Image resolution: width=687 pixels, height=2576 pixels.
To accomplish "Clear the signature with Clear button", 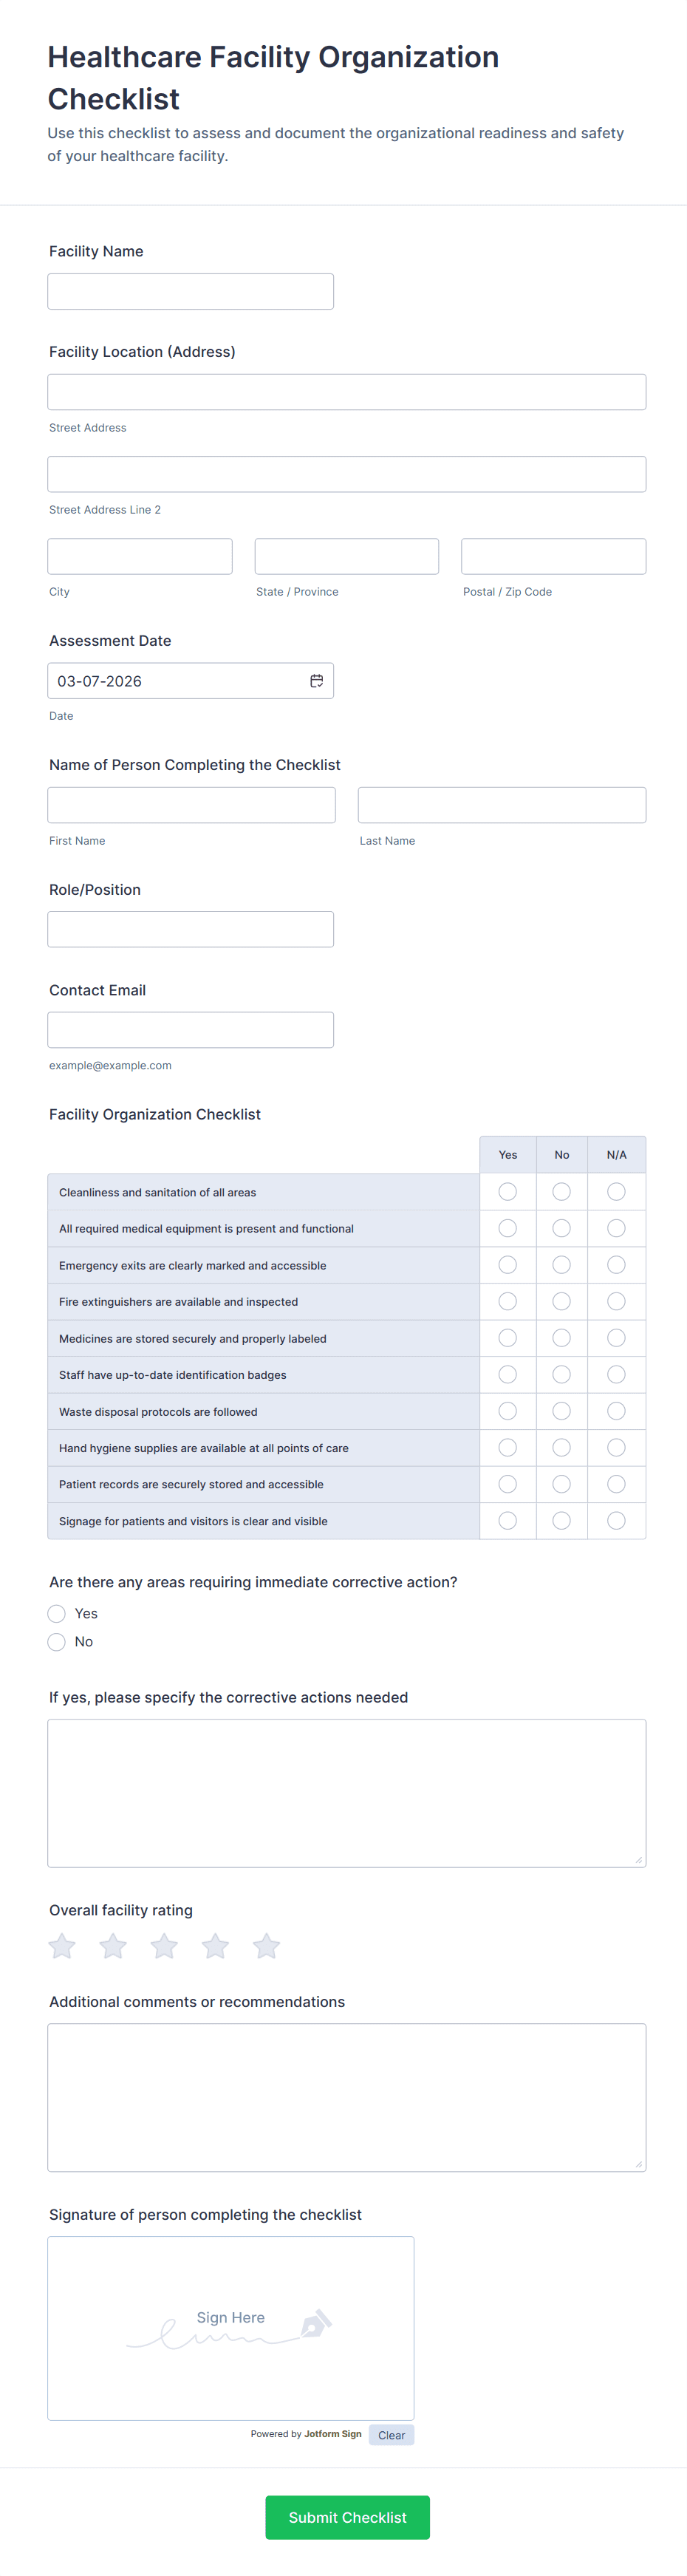I will pyautogui.click(x=391, y=2435).
